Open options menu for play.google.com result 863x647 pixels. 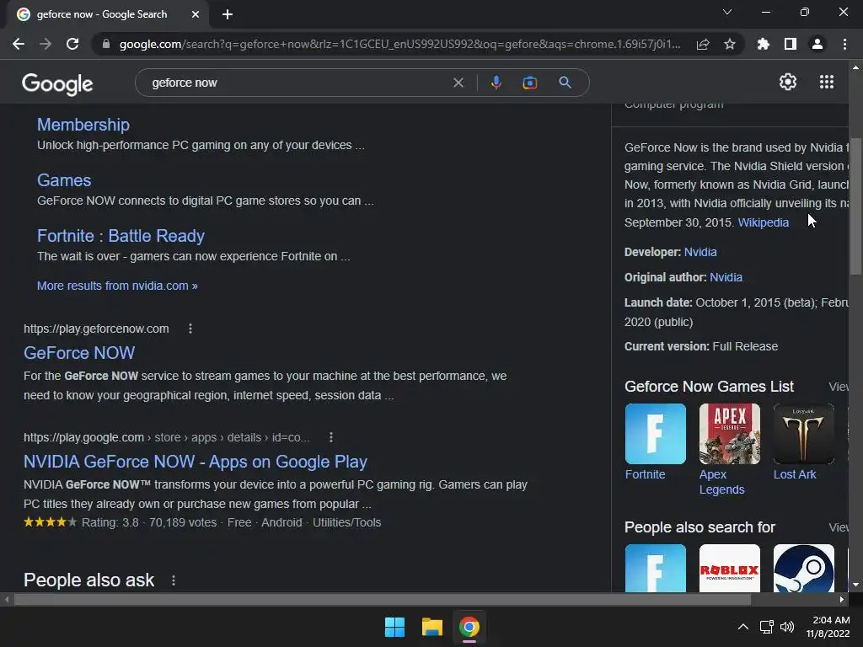tap(330, 437)
